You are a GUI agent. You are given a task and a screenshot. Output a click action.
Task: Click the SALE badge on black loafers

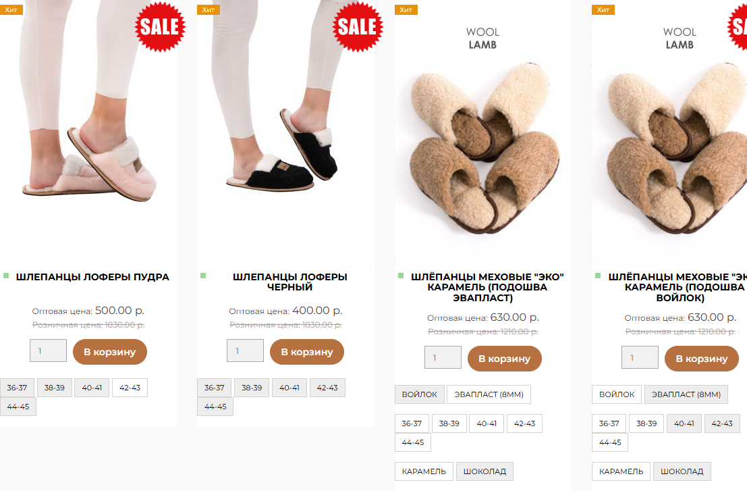point(357,27)
